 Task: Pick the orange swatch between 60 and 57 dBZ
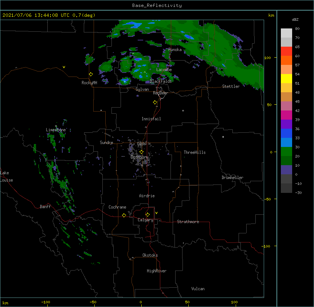click(286, 60)
